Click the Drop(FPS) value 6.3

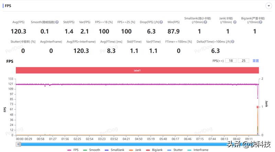point(151,31)
